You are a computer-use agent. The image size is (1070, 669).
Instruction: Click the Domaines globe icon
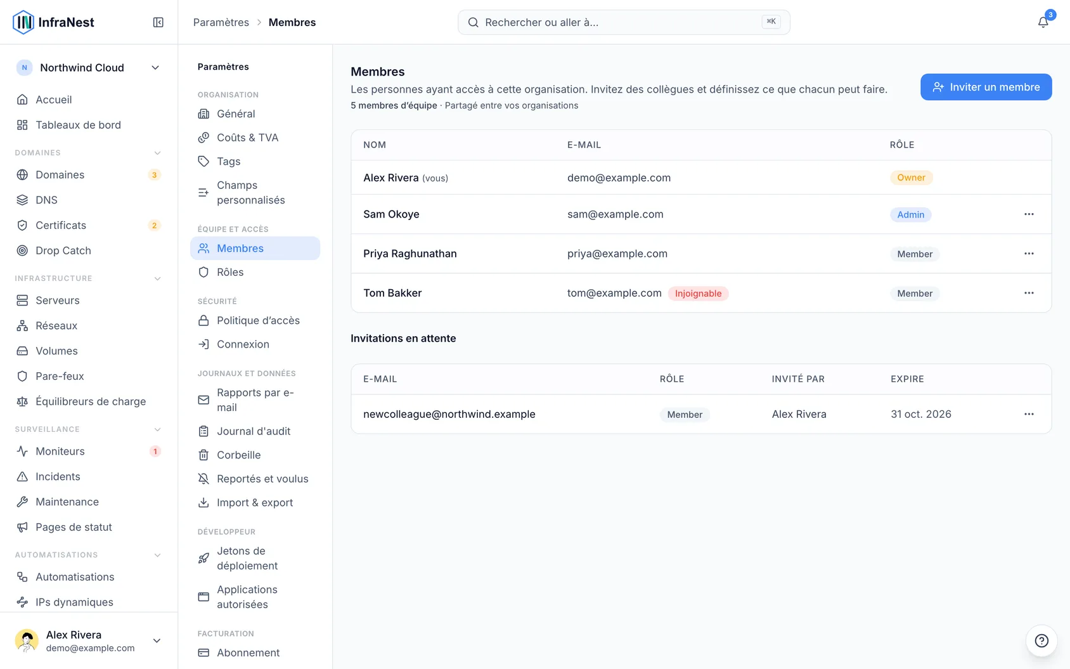(22, 174)
